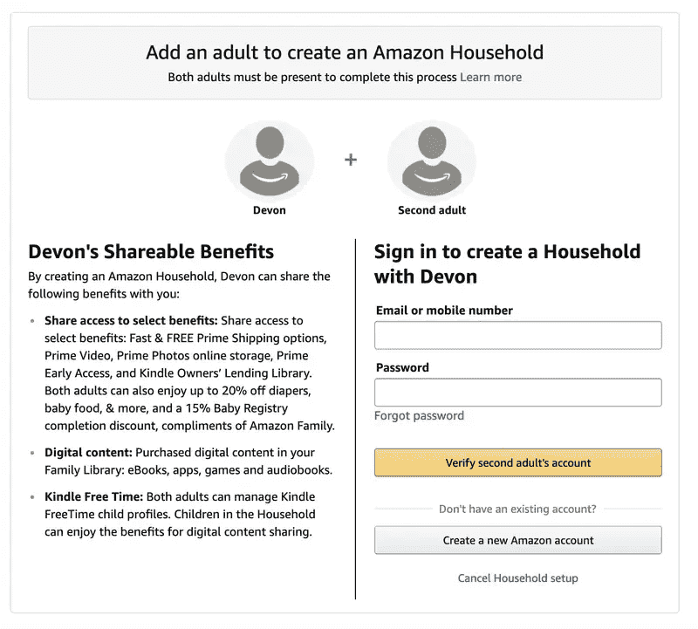Click the Devon name label under avatar
Screen dimensions: 698x629
270,210
